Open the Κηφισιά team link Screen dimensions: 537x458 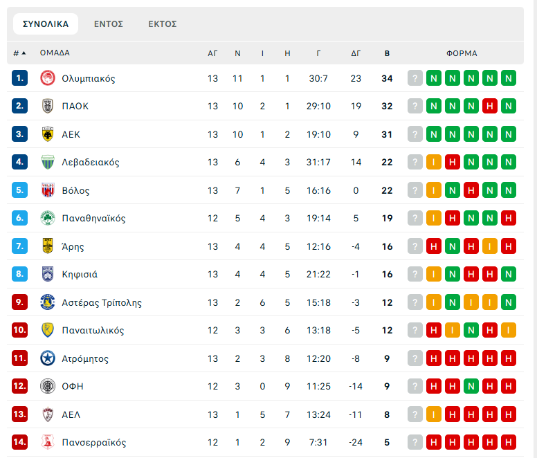click(x=80, y=274)
